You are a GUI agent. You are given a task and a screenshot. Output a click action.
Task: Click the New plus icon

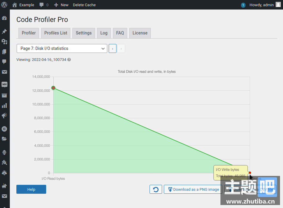coord(56,5)
